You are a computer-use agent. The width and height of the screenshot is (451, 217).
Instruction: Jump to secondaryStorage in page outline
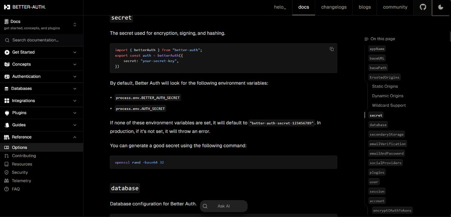[x=386, y=134]
